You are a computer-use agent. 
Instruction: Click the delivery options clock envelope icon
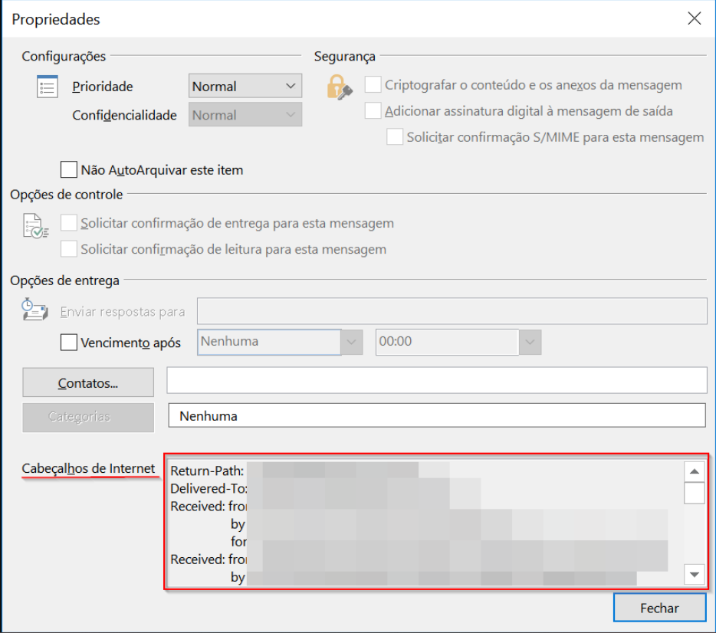coord(35,311)
